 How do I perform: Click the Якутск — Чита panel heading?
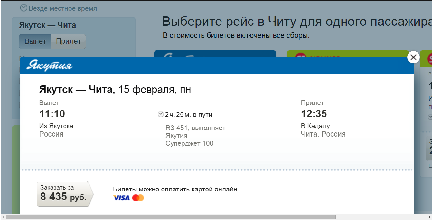47,25
